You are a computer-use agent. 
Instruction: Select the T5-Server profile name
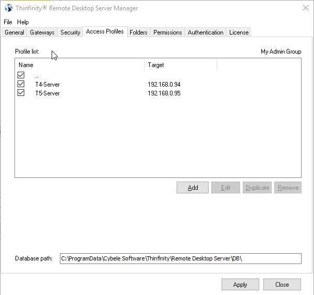tap(48, 93)
